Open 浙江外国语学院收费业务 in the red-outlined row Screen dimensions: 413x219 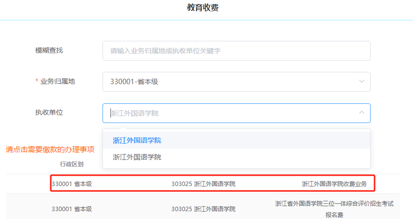(x=334, y=184)
